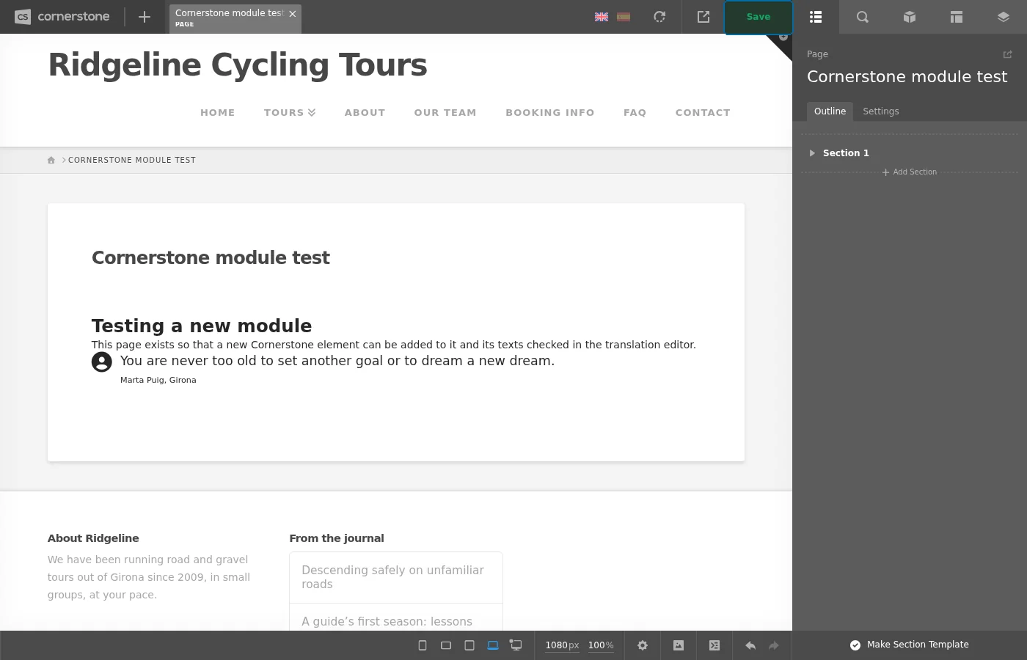The height and width of the screenshot is (660, 1027).
Task: Expand Section 1 in the outline
Action: (812, 153)
